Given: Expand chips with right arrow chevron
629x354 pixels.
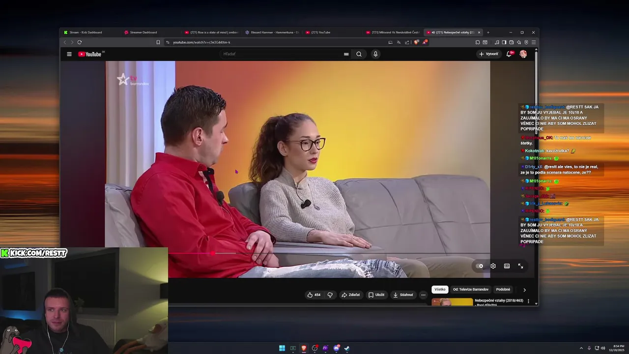Looking at the screenshot, I should 524,290.
